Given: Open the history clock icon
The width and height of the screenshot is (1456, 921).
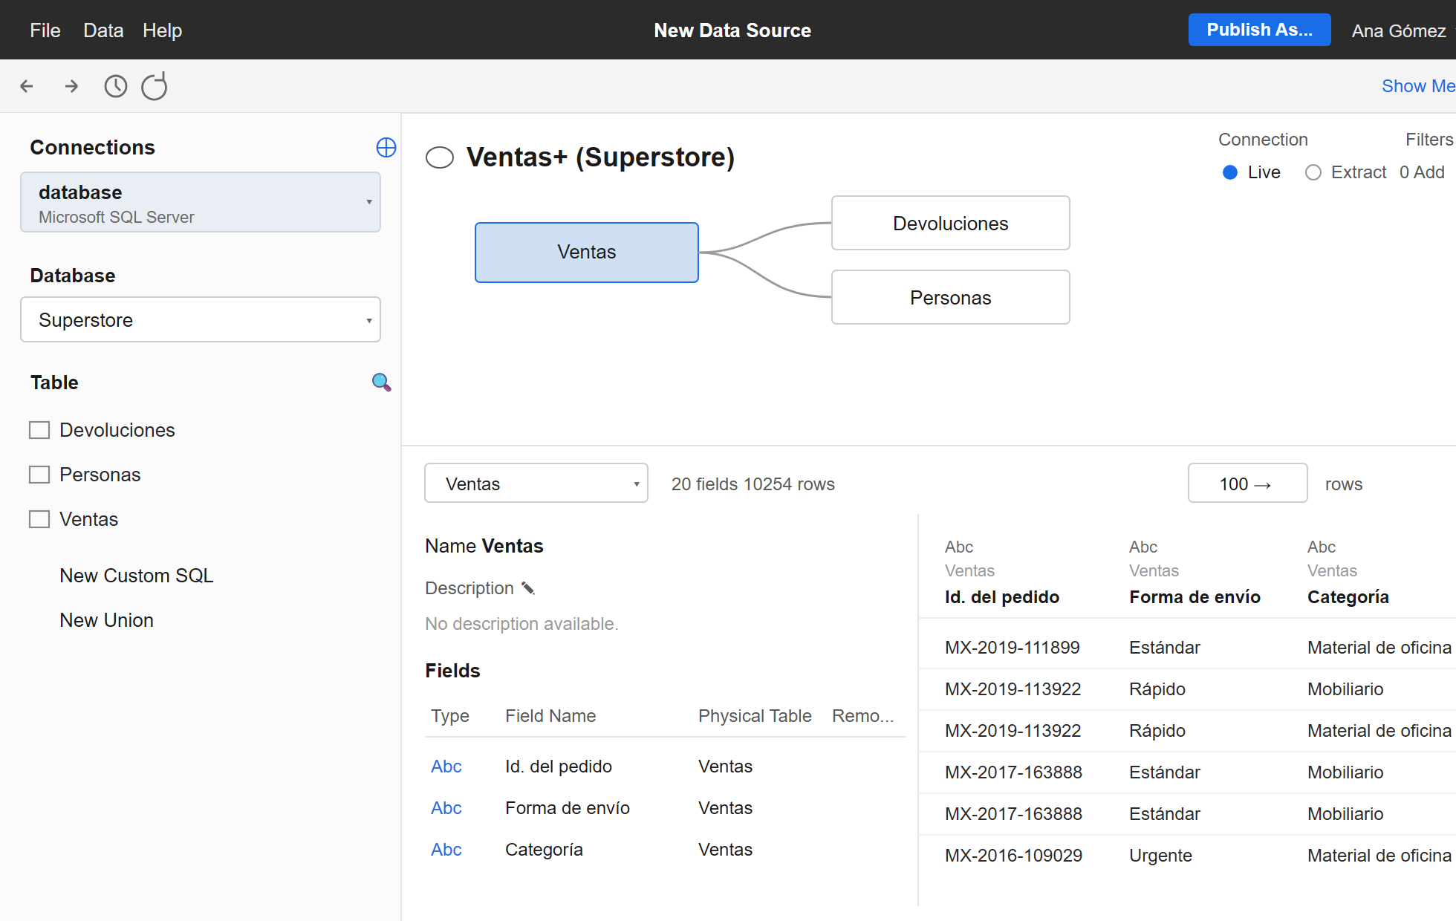Looking at the screenshot, I should tap(115, 86).
